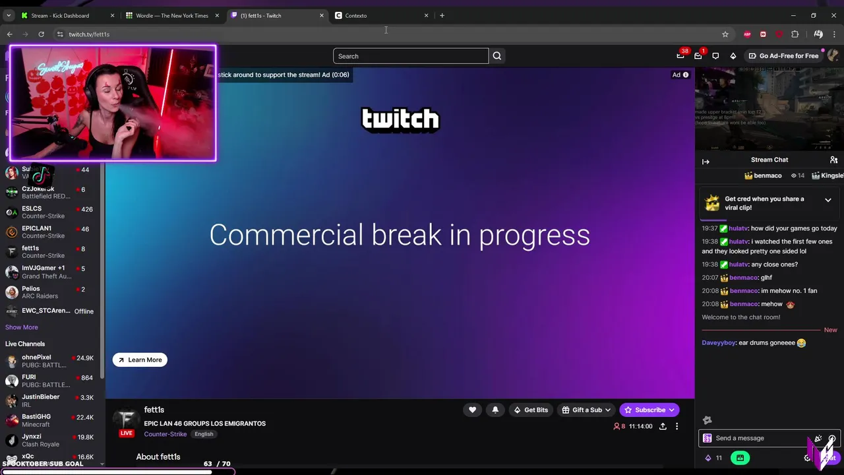Click the bell notification button for fett1s
Image resolution: width=844 pixels, height=475 pixels.
[495, 410]
